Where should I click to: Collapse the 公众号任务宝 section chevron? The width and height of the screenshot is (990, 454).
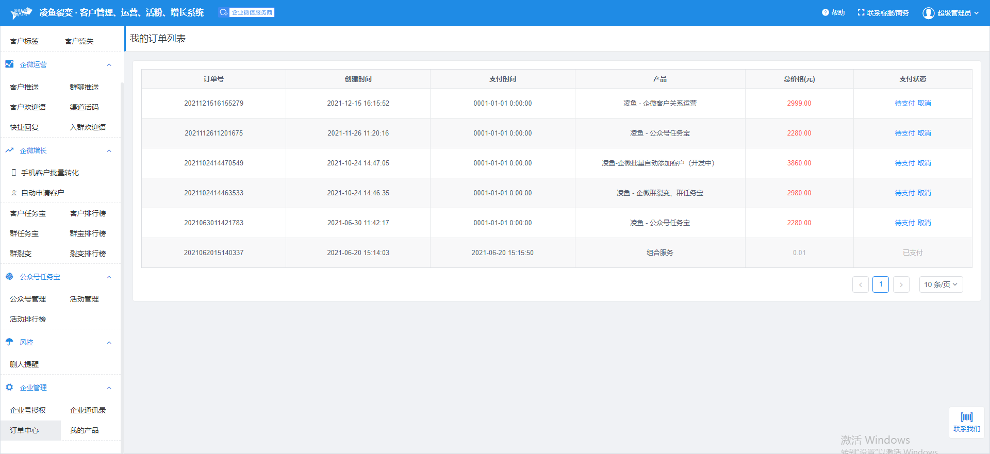pyautogui.click(x=109, y=277)
